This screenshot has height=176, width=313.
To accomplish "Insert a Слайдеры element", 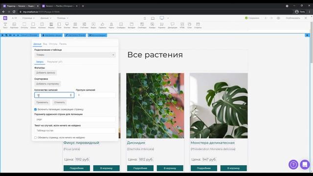I will point(121,25).
